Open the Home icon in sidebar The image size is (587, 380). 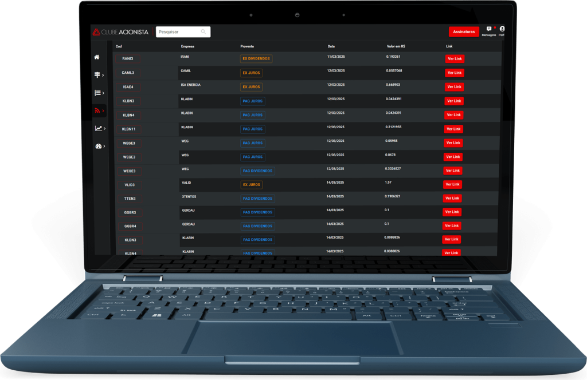(x=96, y=57)
